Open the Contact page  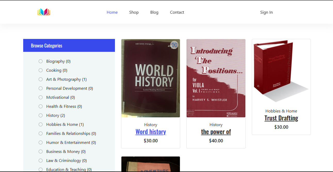click(177, 12)
